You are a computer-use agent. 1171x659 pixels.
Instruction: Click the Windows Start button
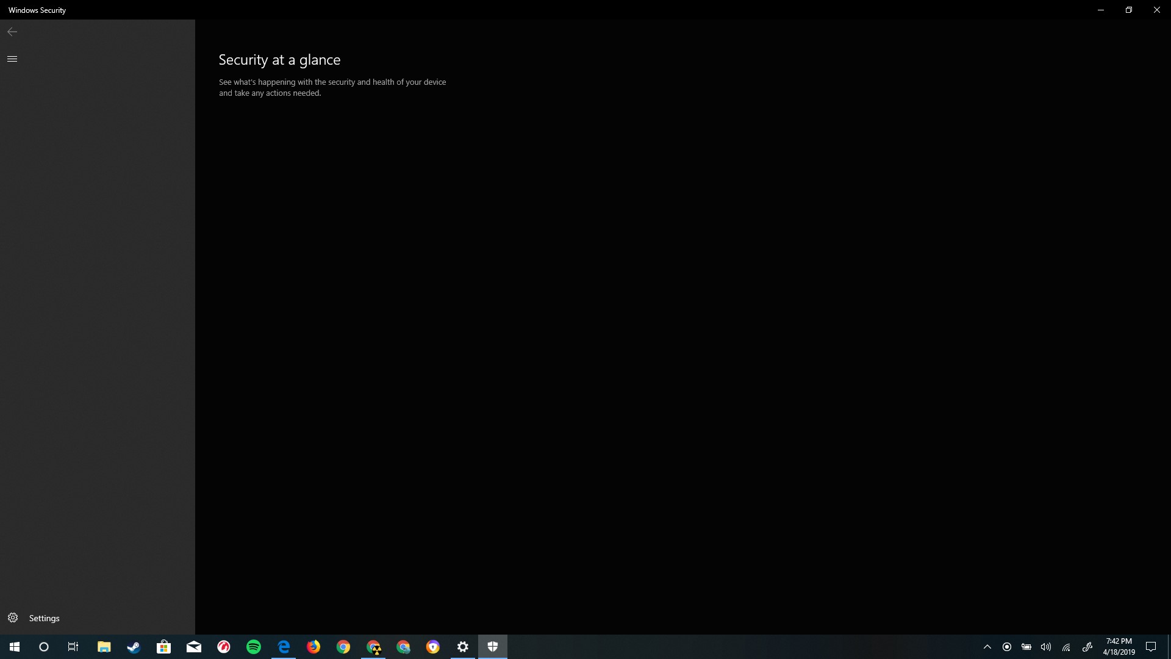pyautogui.click(x=15, y=647)
